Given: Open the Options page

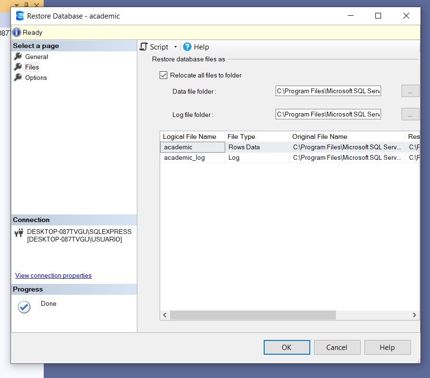Looking at the screenshot, I should click(x=36, y=78).
